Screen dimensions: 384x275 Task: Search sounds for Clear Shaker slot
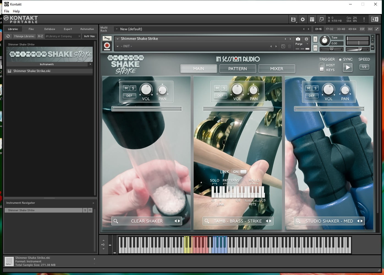point(116,221)
